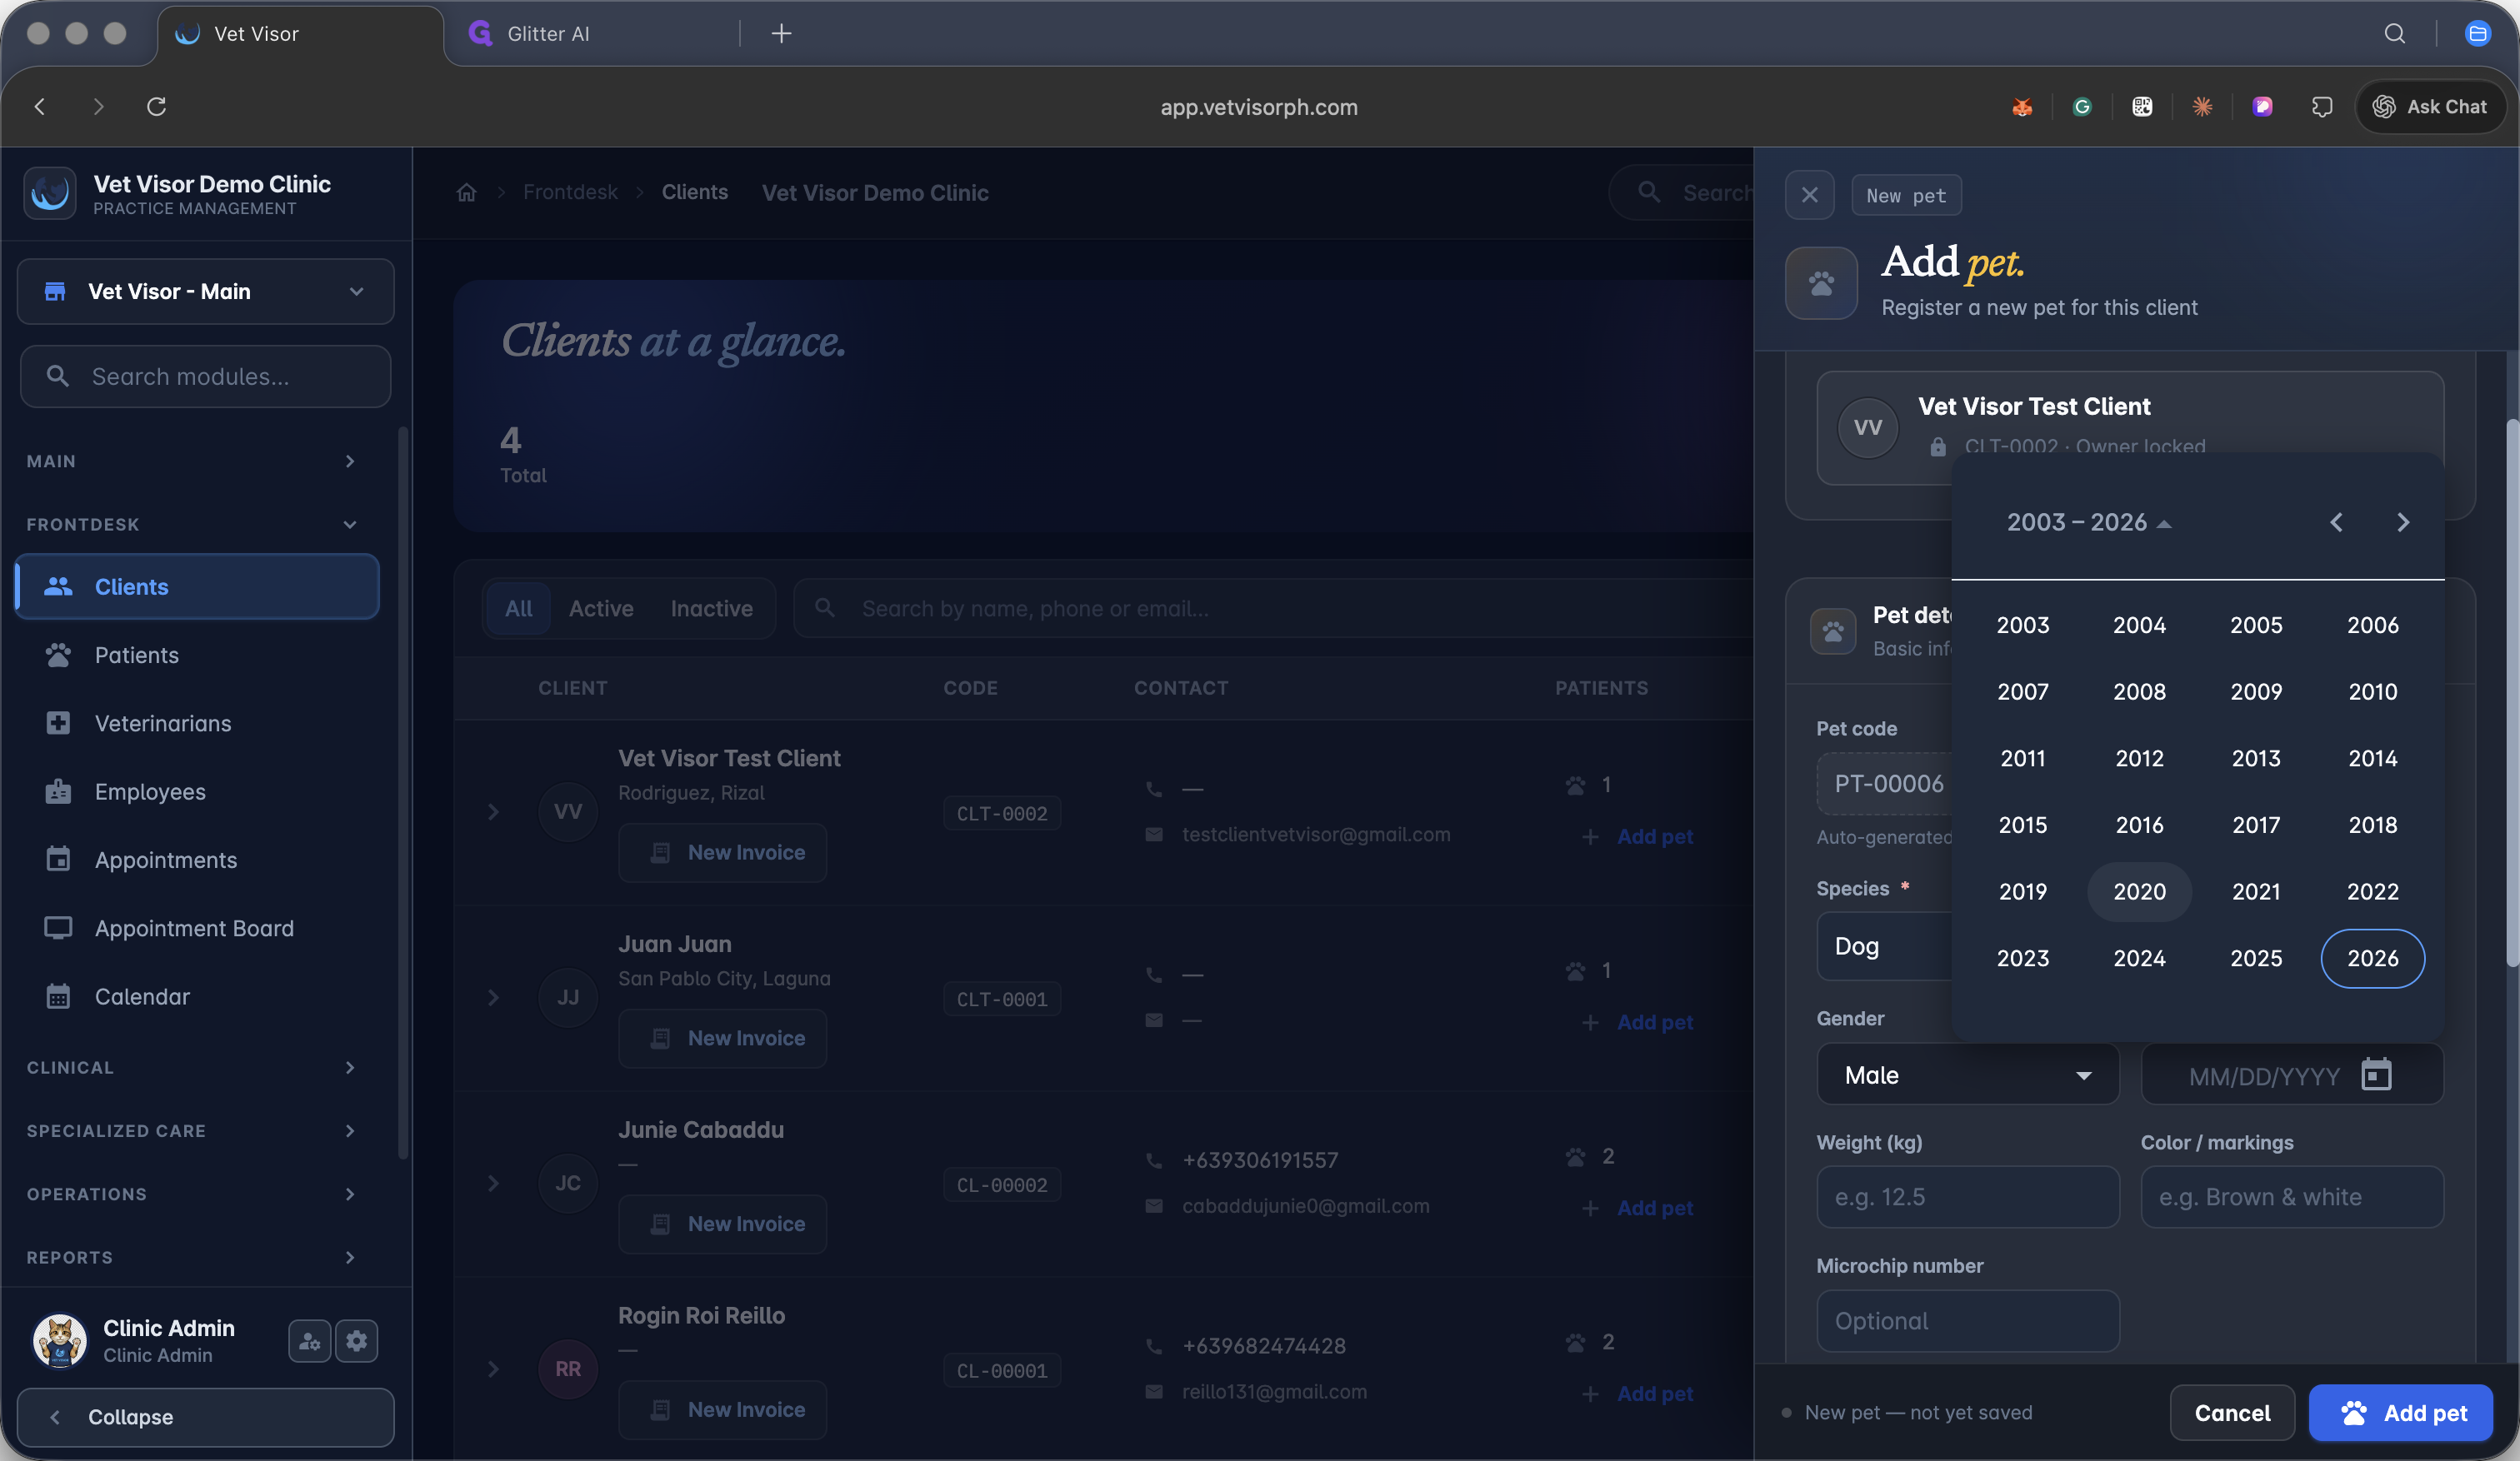Go back with browser back arrow
The height and width of the screenshot is (1461, 2520).
point(40,107)
